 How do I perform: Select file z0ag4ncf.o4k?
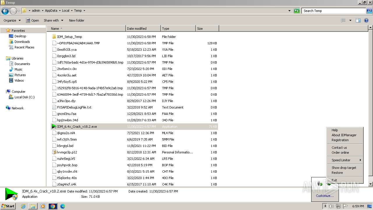[66, 184]
